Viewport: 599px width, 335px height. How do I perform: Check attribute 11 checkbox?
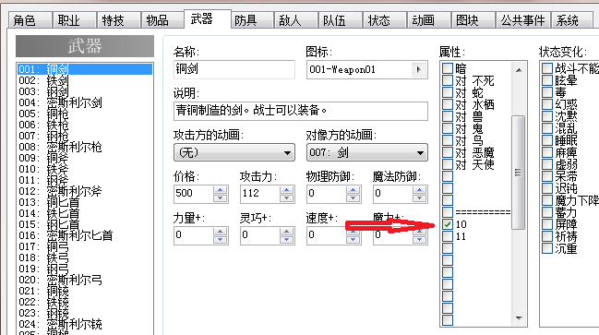448,236
